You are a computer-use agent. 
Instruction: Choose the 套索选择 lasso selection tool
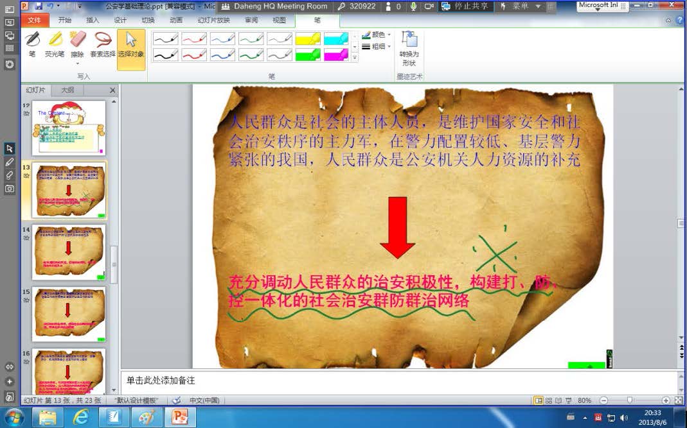(x=102, y=44)
